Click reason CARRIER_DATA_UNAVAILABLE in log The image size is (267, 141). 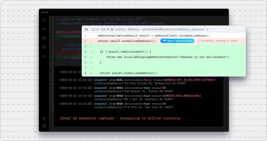click(182, 96)
